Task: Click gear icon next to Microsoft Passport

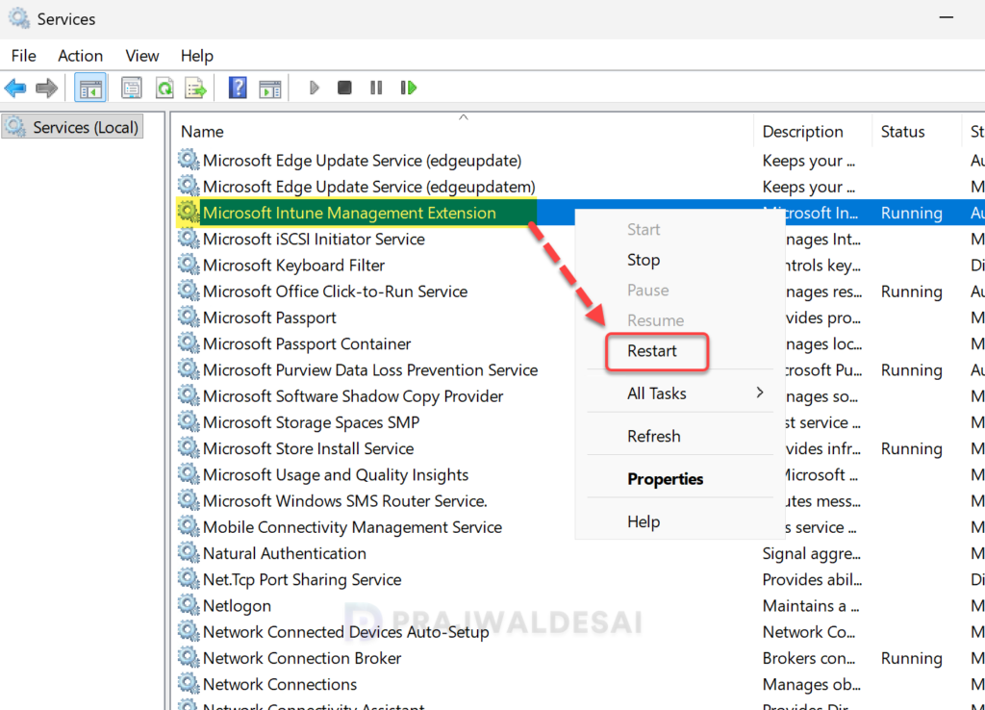Action: 188,317
